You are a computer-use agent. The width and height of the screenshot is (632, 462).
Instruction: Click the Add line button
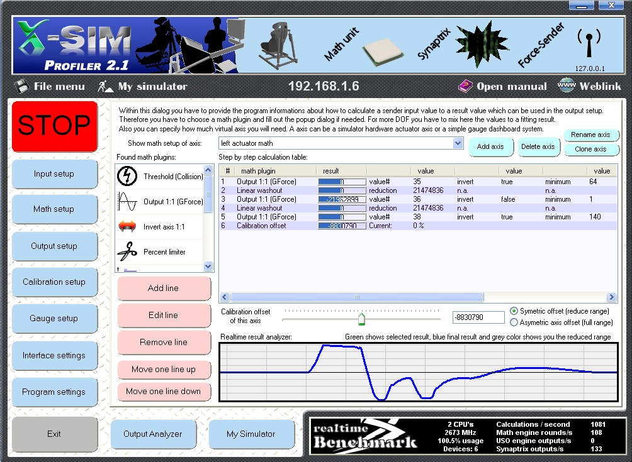click(164, 288)
